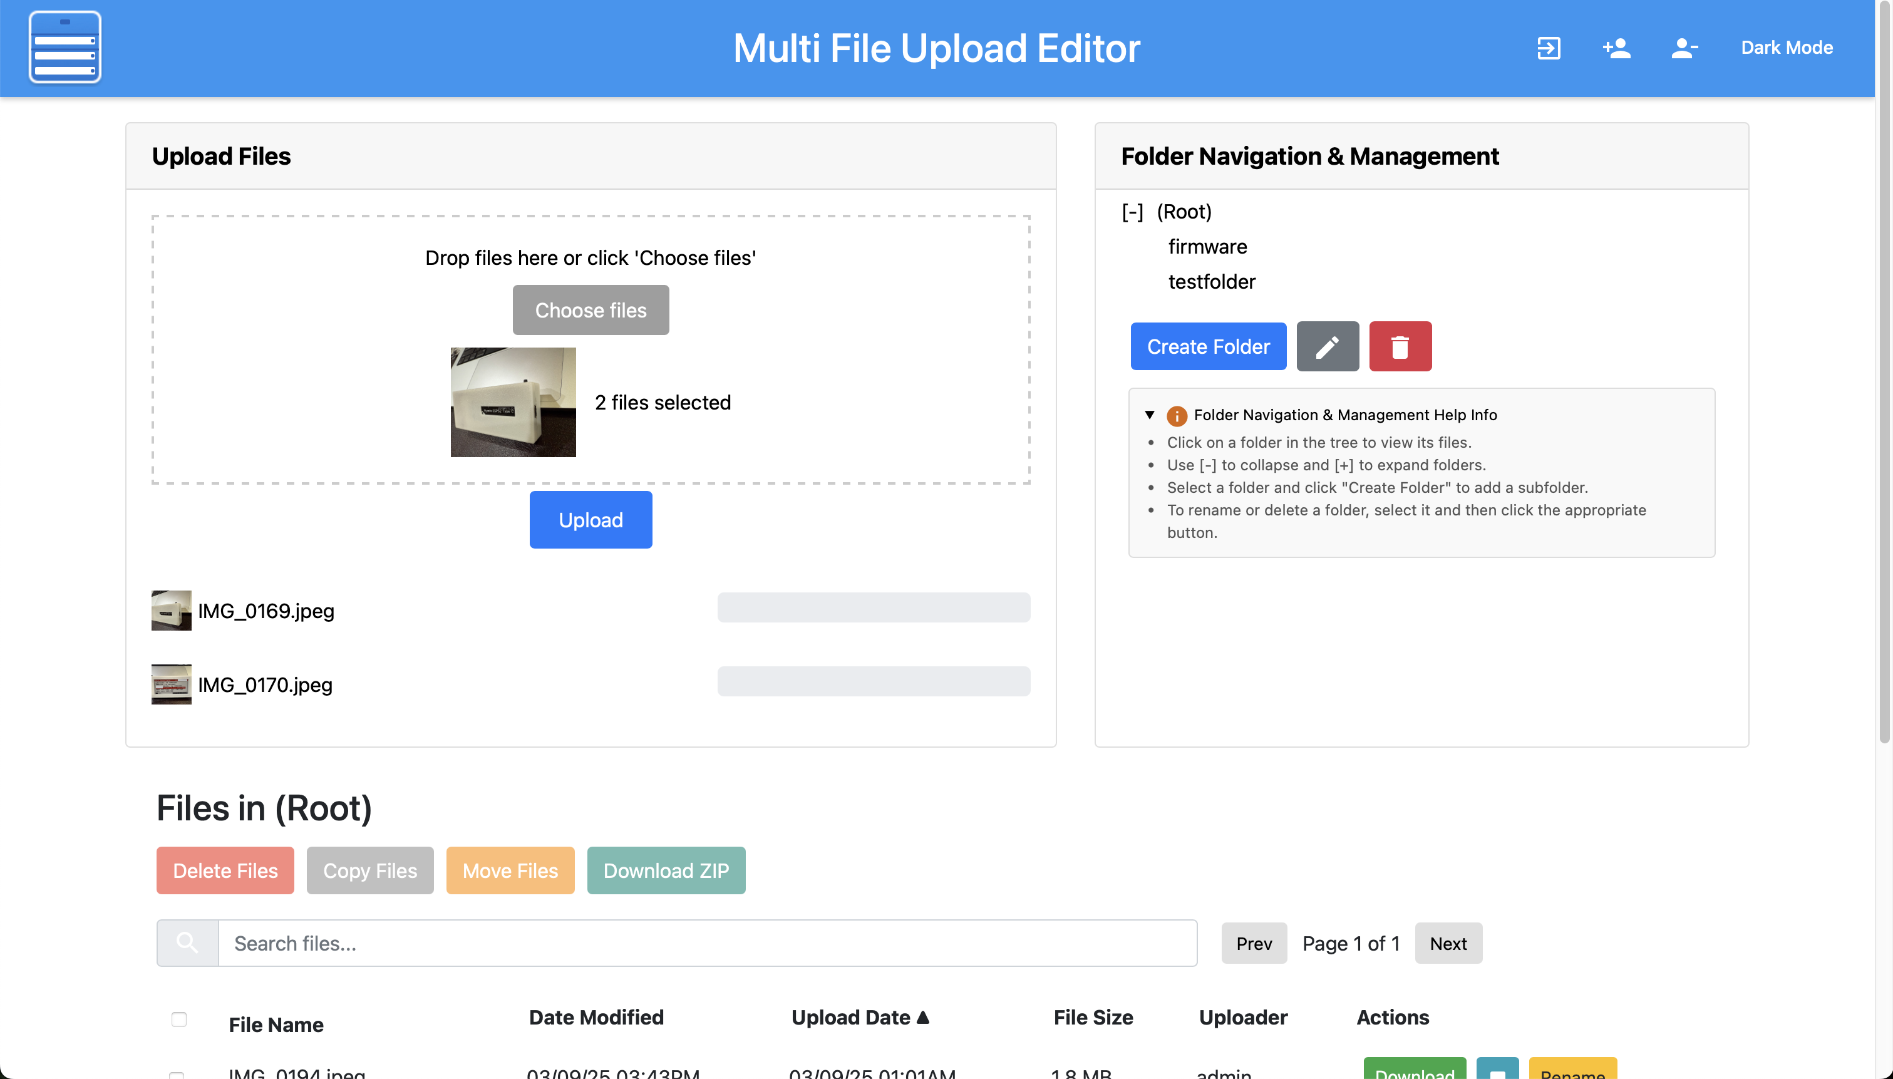The height and width of the screenshot is (1079, 1893).
Task: Click the red trash delete folder icon
Action: tap(1400, 346)
